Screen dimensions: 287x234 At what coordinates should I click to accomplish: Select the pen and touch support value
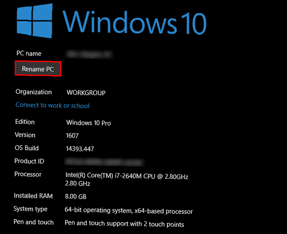click(124, 224)
